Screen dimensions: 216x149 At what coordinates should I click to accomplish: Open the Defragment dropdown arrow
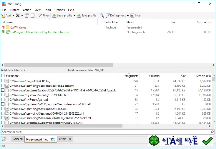pyautogui.click(x=128, y=16)
